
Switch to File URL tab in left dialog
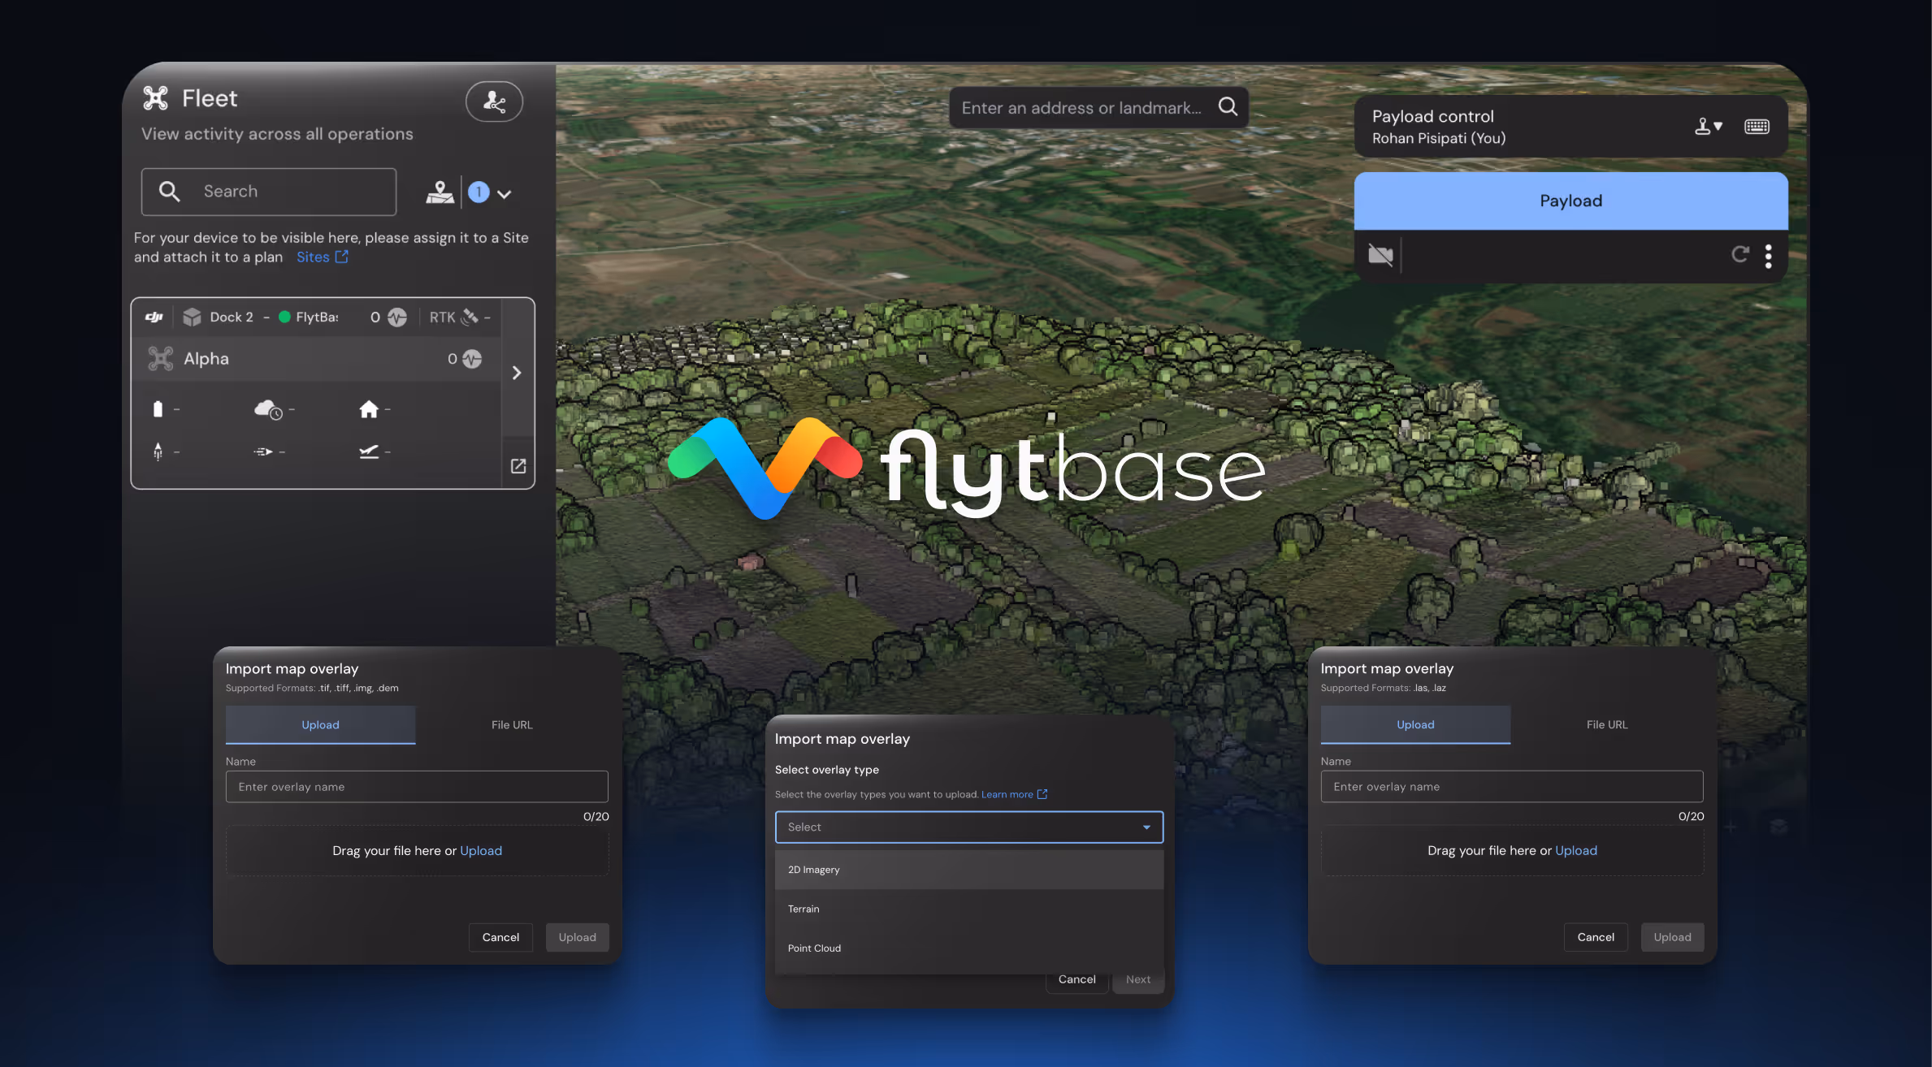coord(512,725)
